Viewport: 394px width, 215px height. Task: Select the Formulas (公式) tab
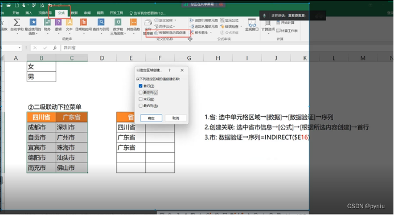tap(61, 13)
